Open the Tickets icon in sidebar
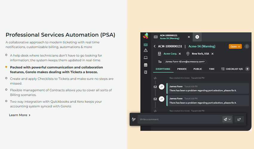This screenshot has height=149, width=254. point(146,45)
